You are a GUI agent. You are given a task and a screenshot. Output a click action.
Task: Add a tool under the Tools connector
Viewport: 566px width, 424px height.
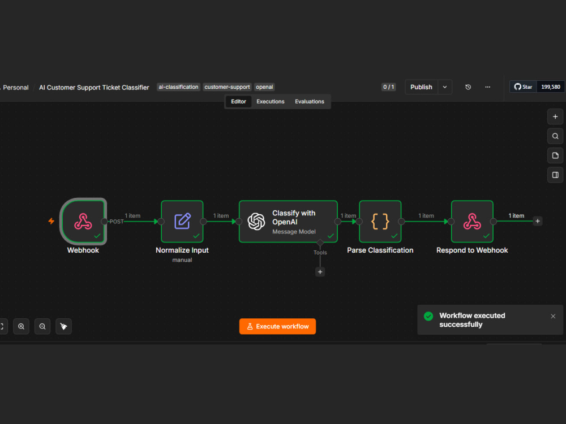[320, 272]
